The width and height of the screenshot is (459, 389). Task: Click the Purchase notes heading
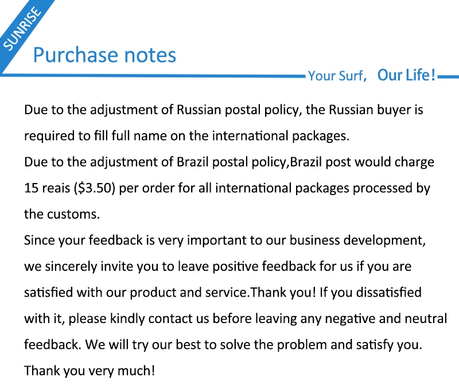click(104, 55)
